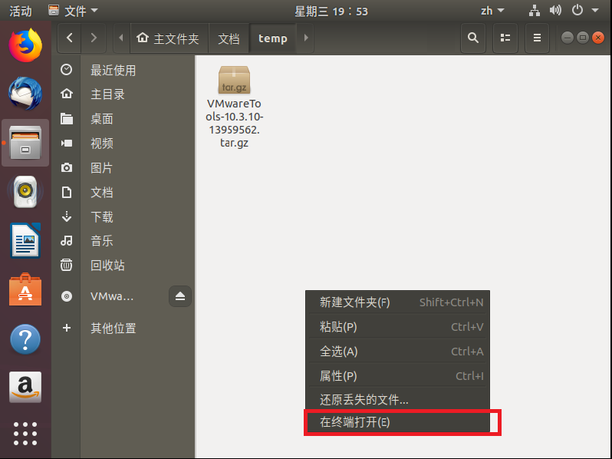Select 在终端打开 in context menu
Screen dimensions: 612x459
coord(355,423)
